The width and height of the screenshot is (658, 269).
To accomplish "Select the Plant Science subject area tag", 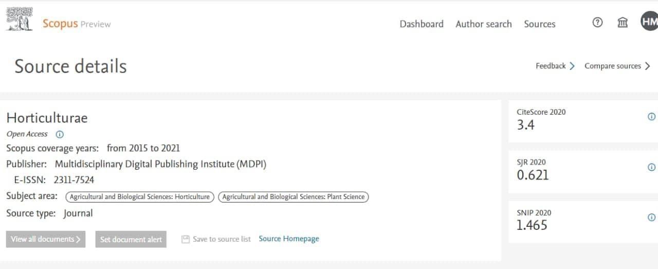I will click(294, 197).
